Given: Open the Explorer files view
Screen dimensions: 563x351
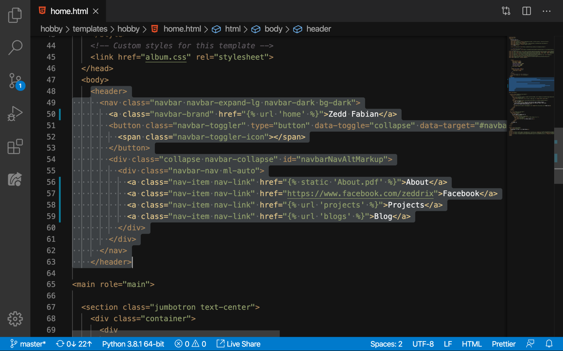Looking at the screenshot, I should [15, 15].
